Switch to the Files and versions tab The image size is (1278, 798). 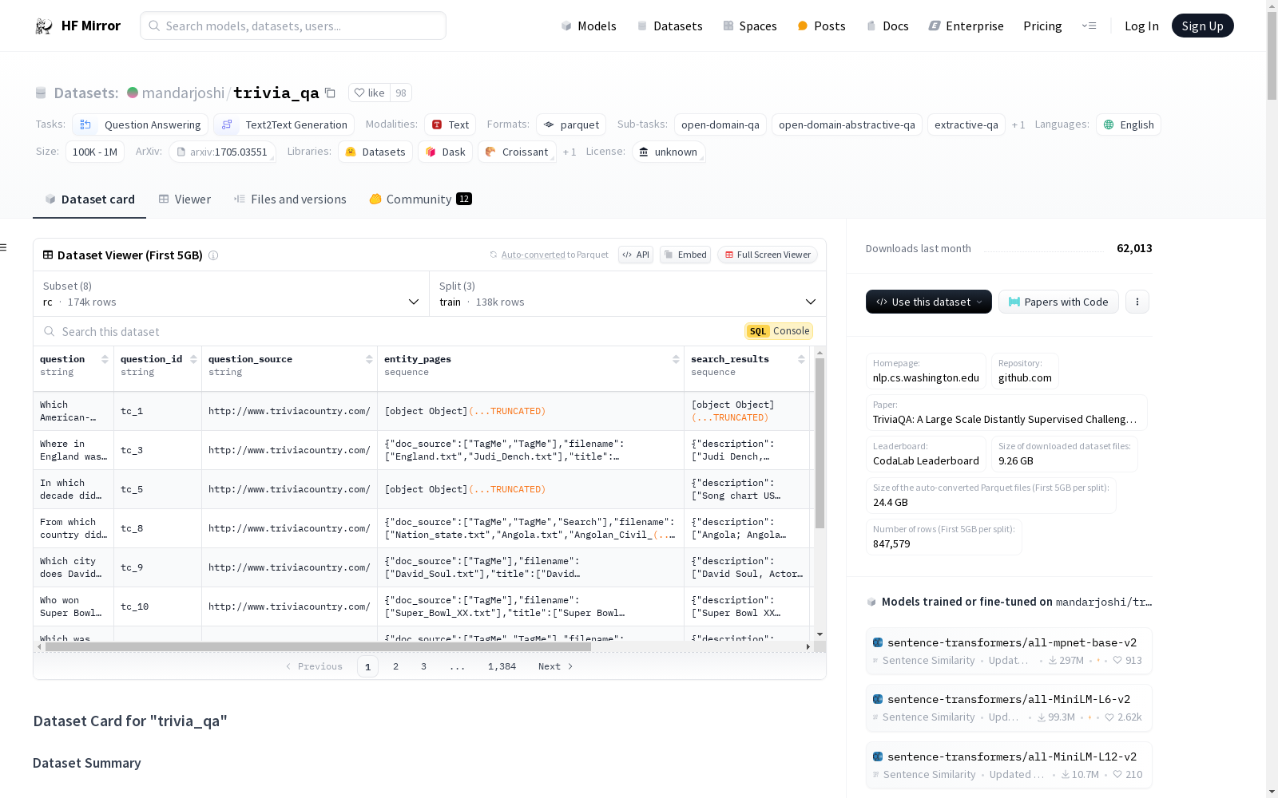click(290, 199)
